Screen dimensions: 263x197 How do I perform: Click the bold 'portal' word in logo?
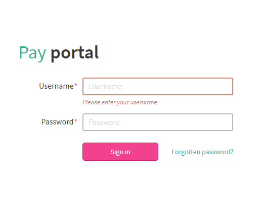tap(75, 53)
